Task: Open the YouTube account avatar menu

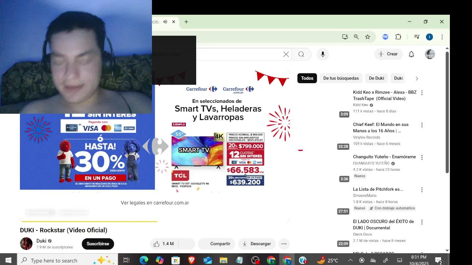Action: point(430,54)
